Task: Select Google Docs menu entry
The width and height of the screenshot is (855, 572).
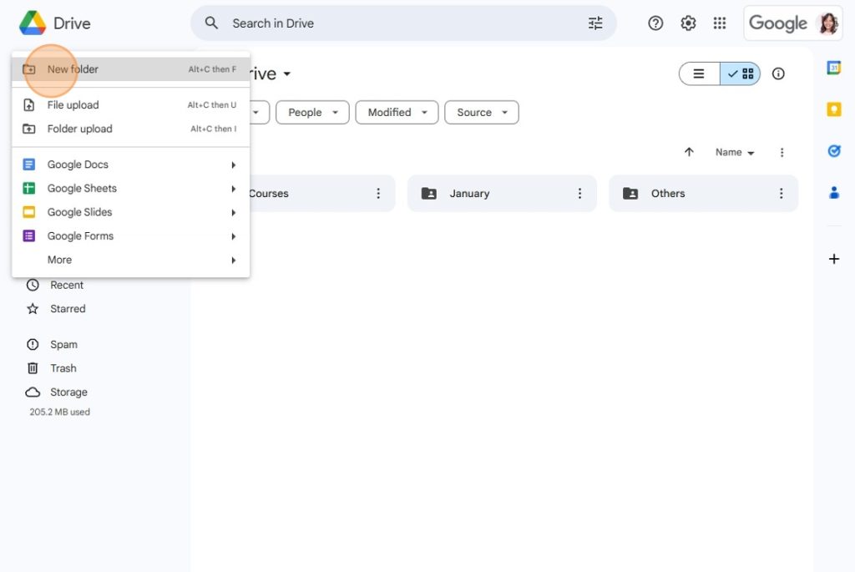Action: pos(131,165)
